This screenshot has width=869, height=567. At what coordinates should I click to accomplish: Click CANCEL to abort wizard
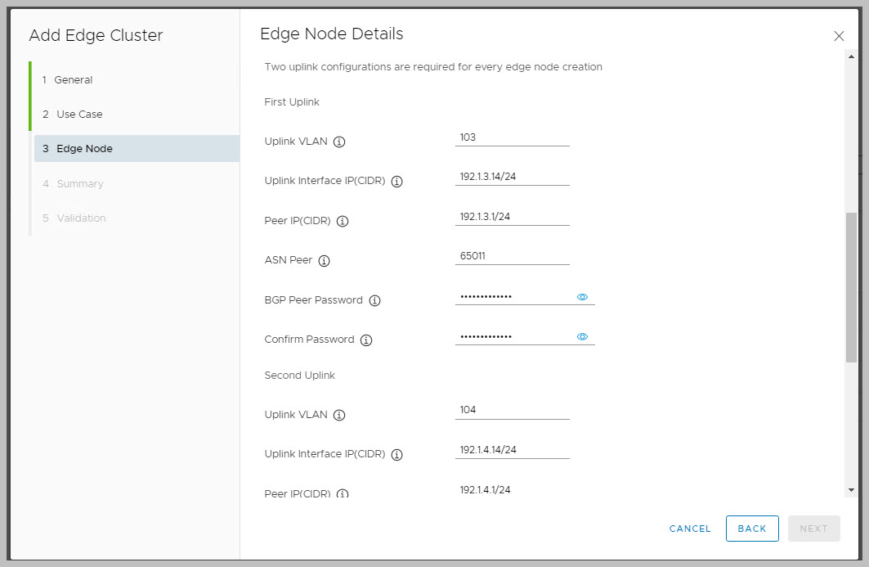click(690, 529)
